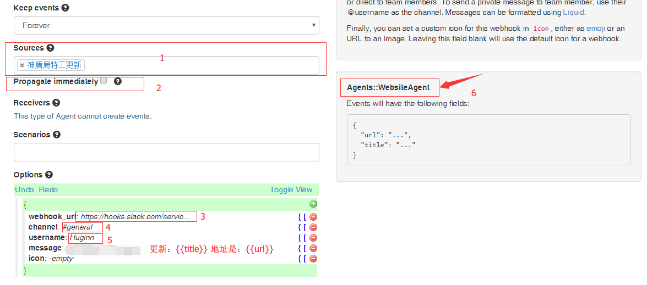Screen dimensions: 647x285
Task: Remove the channel option using red minus
Action: 313,227
